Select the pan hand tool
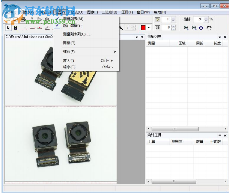The image size is (229, 193). pos(209,28)
